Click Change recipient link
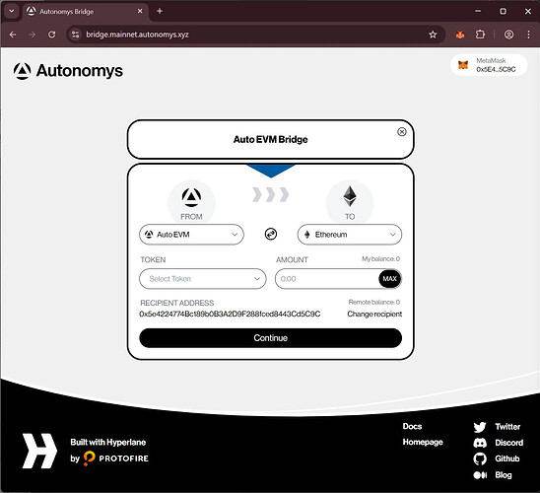Viewport: 540px width, 493px height. coord(374,314)
